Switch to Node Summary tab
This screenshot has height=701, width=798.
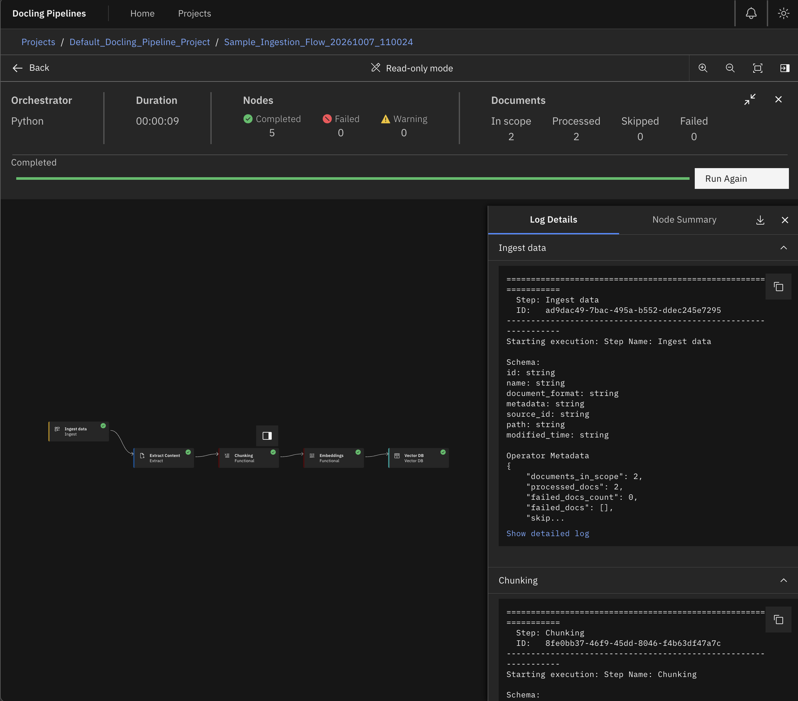[684, 220]
